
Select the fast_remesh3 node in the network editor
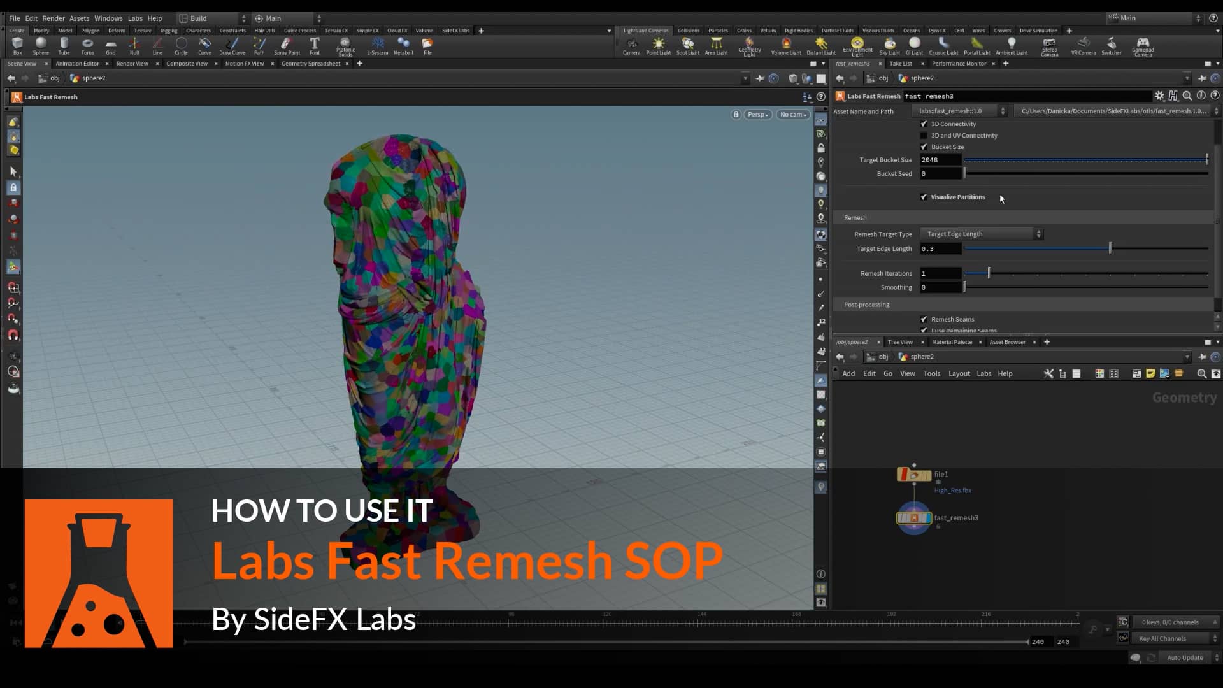[x=913, y=518]
